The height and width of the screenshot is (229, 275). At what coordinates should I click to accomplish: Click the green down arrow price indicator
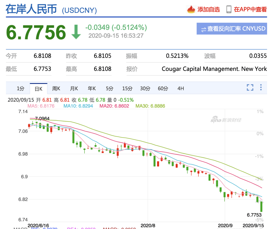tap(76, 32)
